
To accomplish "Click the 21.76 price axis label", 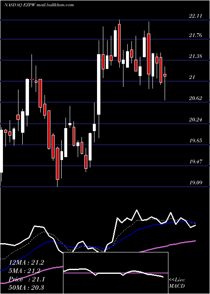I will tap(196, 35).
